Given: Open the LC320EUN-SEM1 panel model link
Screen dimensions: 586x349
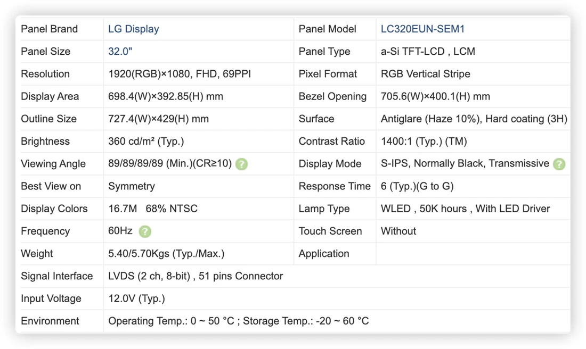Looking at the screenshot, I should tap(422, 29).
